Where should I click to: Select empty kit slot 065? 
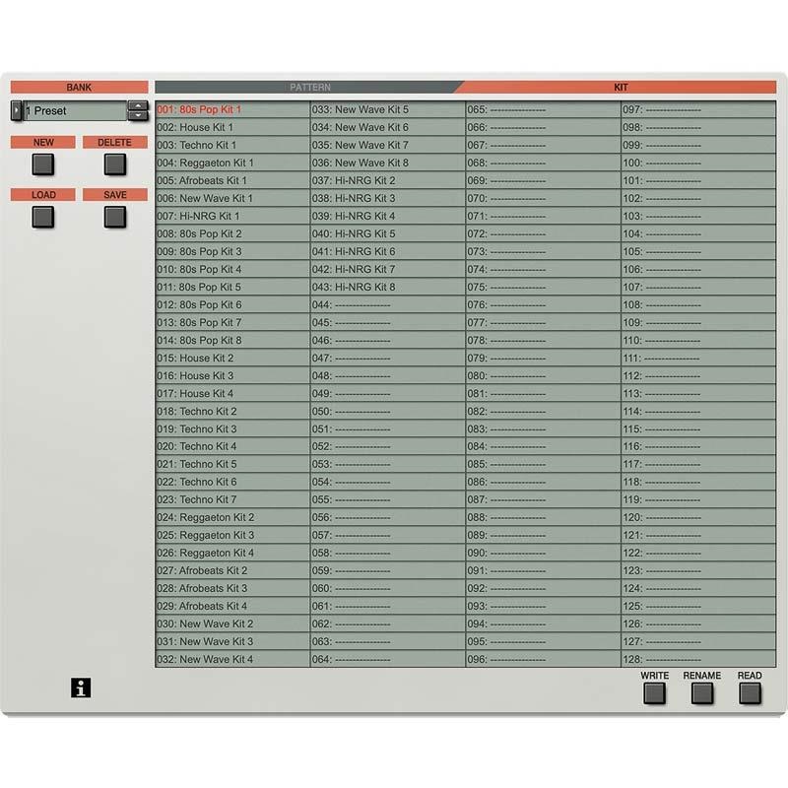[544, 109]
